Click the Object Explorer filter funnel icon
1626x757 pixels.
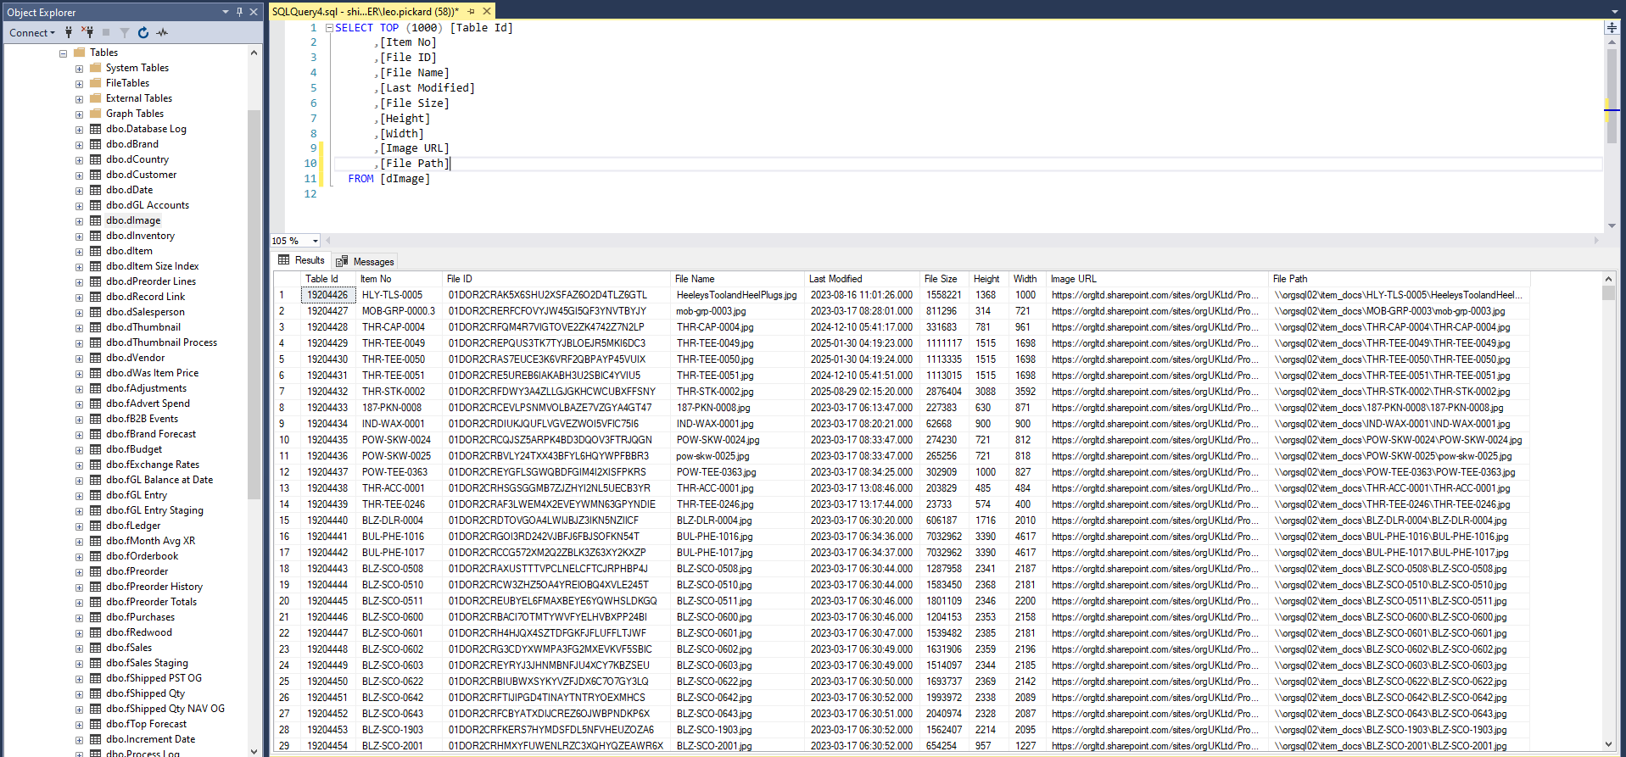click(x=125, y=32)
